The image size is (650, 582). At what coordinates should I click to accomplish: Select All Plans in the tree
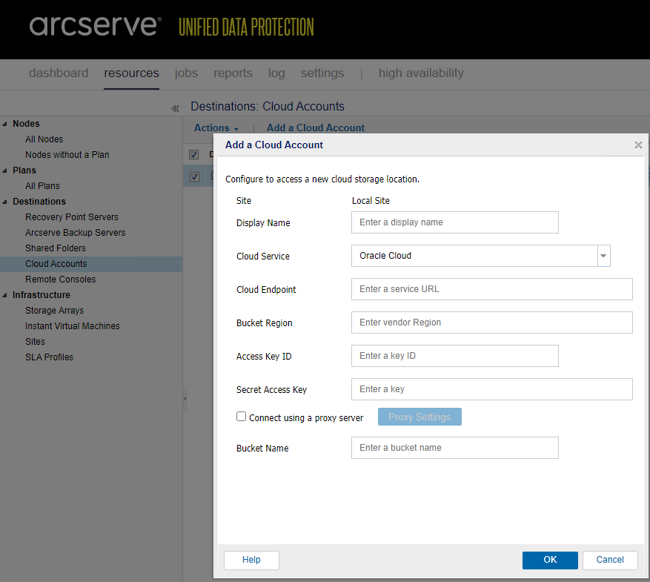point(42,186)
